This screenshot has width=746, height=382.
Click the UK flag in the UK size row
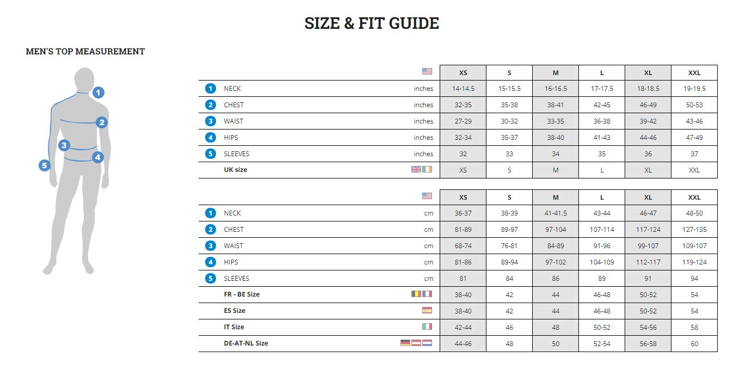tap(416, 169)
